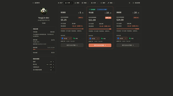Click the Ctrl B toggle sidebar shortcut
The width and height of the screenshot is (173, 96).
click(x=52, y=67)
